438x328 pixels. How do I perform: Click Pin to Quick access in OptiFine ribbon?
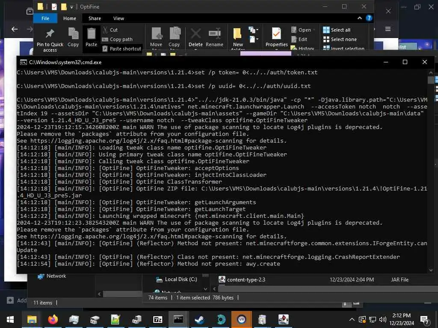pyautogui.click(x=50, y=40)
